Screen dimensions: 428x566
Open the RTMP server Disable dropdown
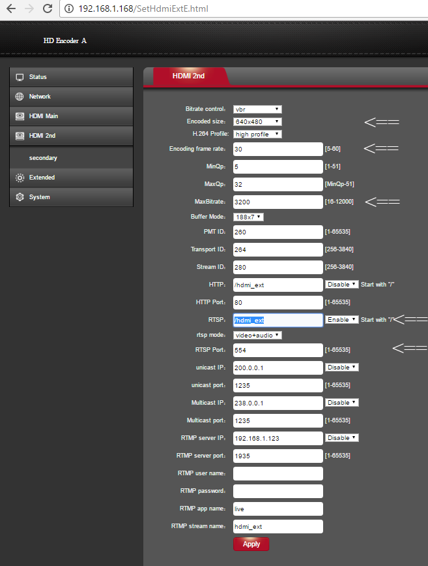pyautogui.click(x=342, y=437)
